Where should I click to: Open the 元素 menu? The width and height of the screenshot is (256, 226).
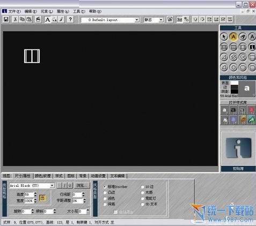point(47,11)
